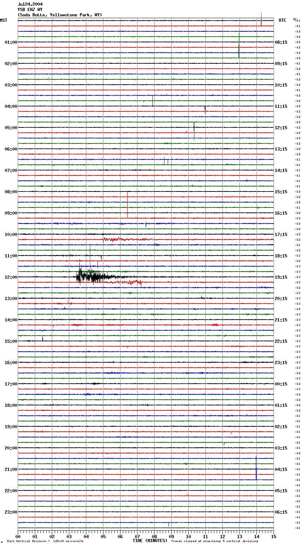The height and width of the screenshot is (546, 302).
Task: Select the 14:00 MST time label
Action: pos(11,320)
